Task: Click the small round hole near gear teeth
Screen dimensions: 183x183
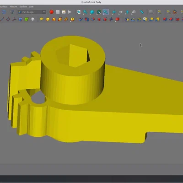Action: [x=38, y=97]
